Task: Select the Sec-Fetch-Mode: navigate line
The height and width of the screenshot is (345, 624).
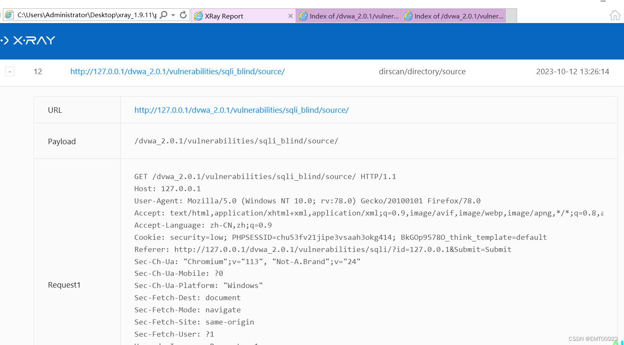Action: tap(187, 310)
